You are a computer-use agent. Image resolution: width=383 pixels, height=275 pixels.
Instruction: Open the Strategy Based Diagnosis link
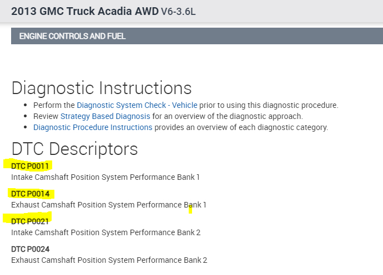(105, 116)
